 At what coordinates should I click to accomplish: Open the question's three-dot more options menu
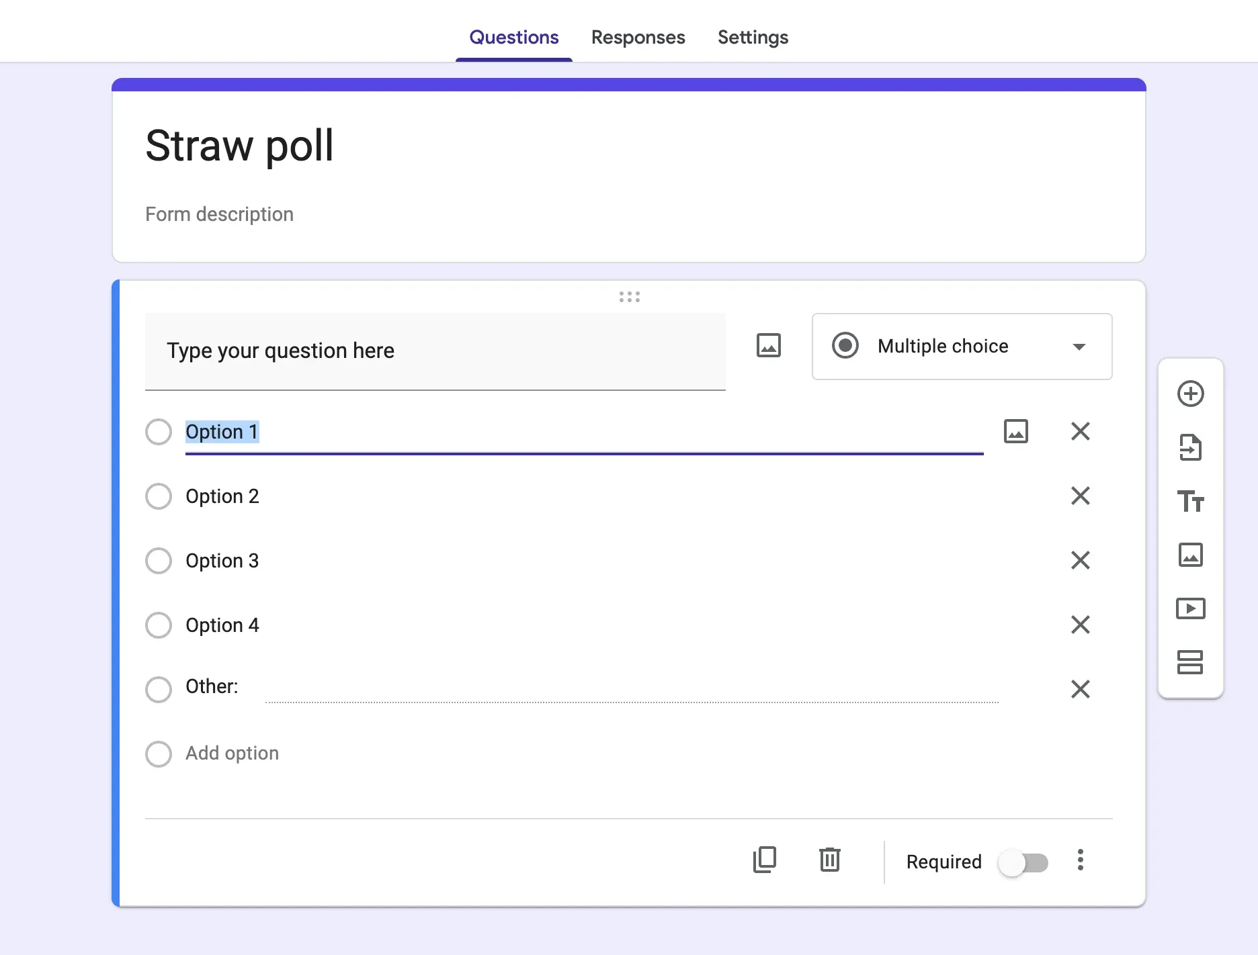pos(1080,860)
